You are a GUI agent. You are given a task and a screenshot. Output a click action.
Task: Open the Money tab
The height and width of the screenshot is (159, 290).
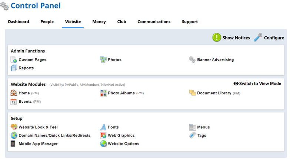(99, 22)
